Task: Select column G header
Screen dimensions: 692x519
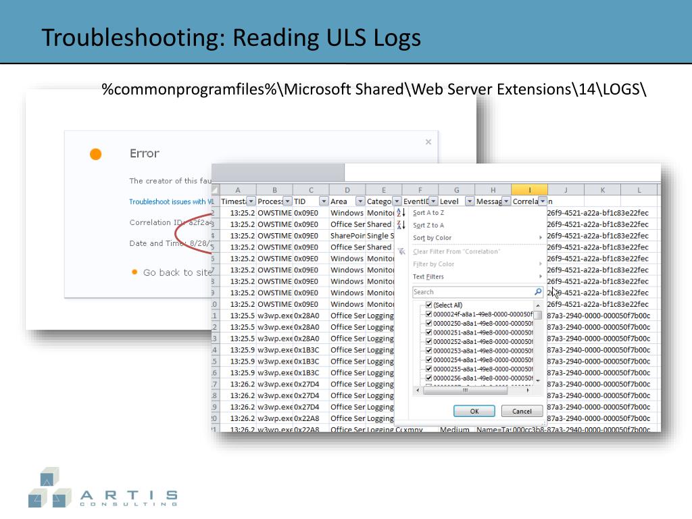Action: 457,190
